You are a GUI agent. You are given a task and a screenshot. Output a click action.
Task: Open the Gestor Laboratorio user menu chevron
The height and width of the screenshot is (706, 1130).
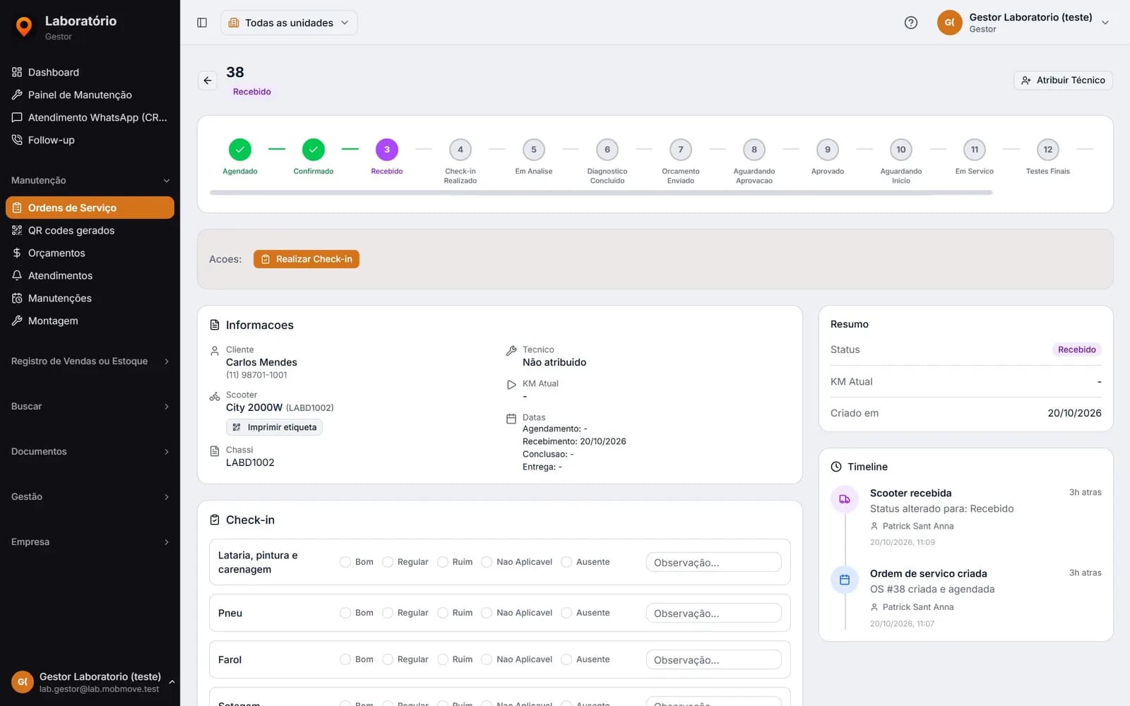[x=1105, y=23]
